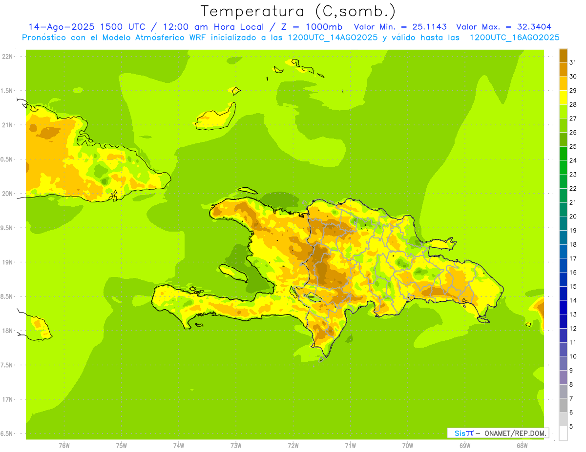Click the "68W" longitude label
The height and width of the screenshot is (452, 586).
522,445
